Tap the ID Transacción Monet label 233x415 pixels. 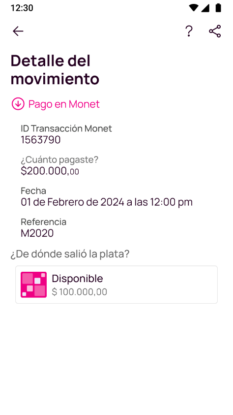66,128
